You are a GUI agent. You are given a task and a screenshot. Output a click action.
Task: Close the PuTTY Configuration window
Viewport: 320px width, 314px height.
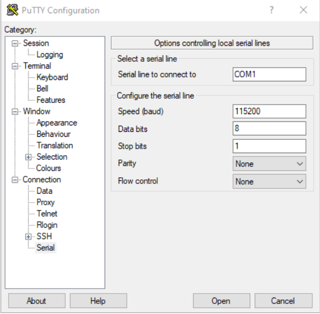[303, 10]
